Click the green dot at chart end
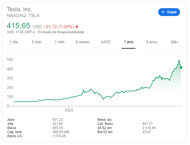Image resolution: width=190 pixels, height=145 pixels. coord(181,67)
